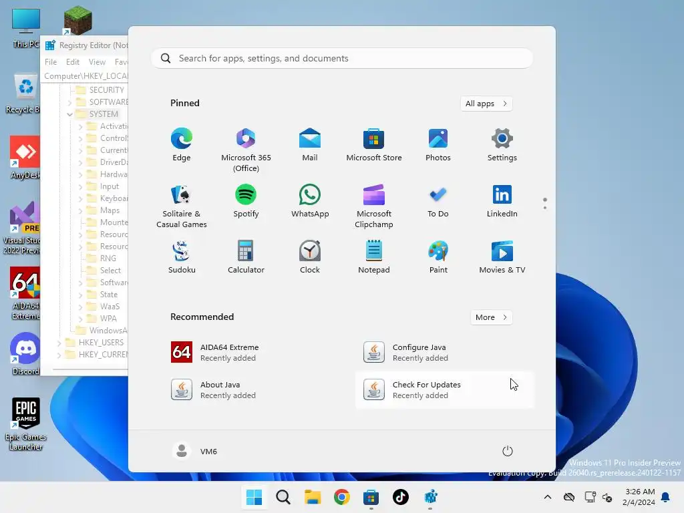Expand Input key in registry tree
Screen dimensions: 684x513
[80, 187]
